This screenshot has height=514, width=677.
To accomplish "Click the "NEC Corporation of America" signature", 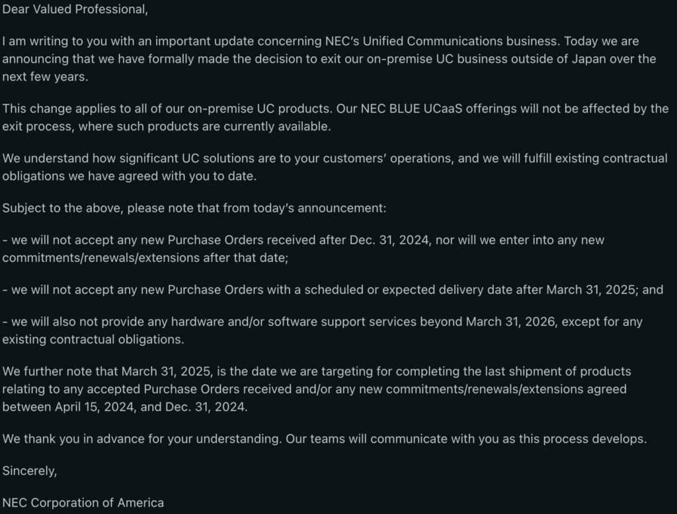I will click(83, 503).
